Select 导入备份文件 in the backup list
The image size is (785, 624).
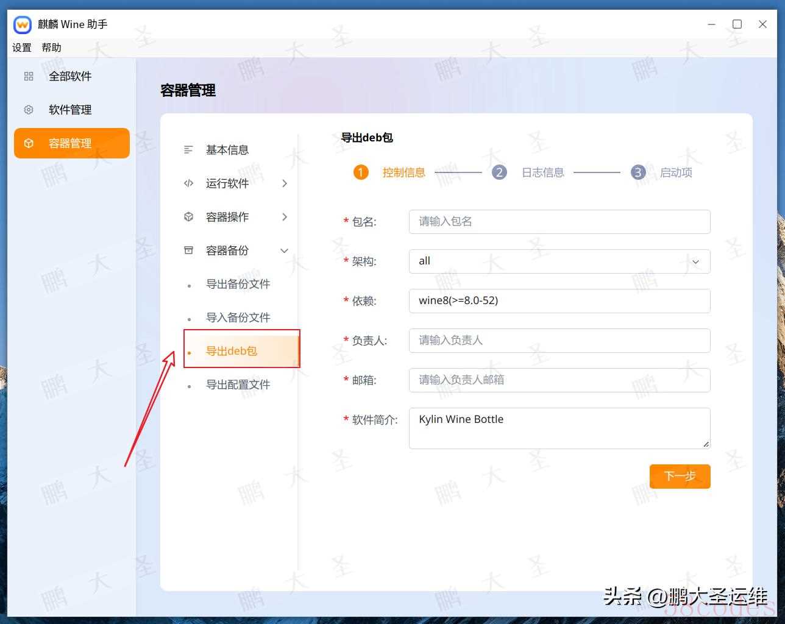(238, 317)
